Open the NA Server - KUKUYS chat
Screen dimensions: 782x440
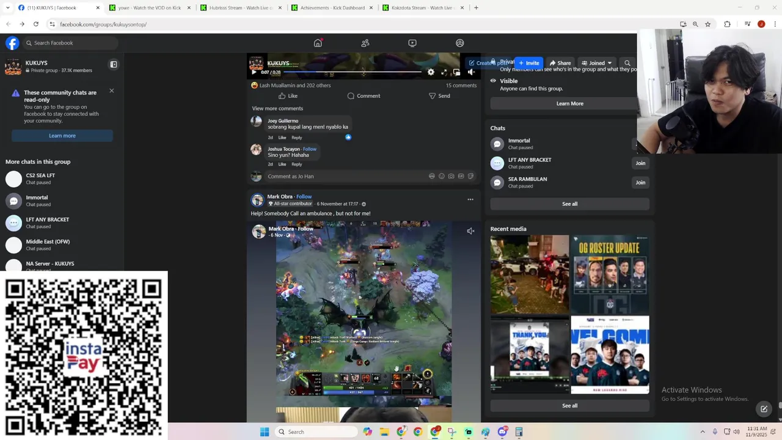coord(61,266)
